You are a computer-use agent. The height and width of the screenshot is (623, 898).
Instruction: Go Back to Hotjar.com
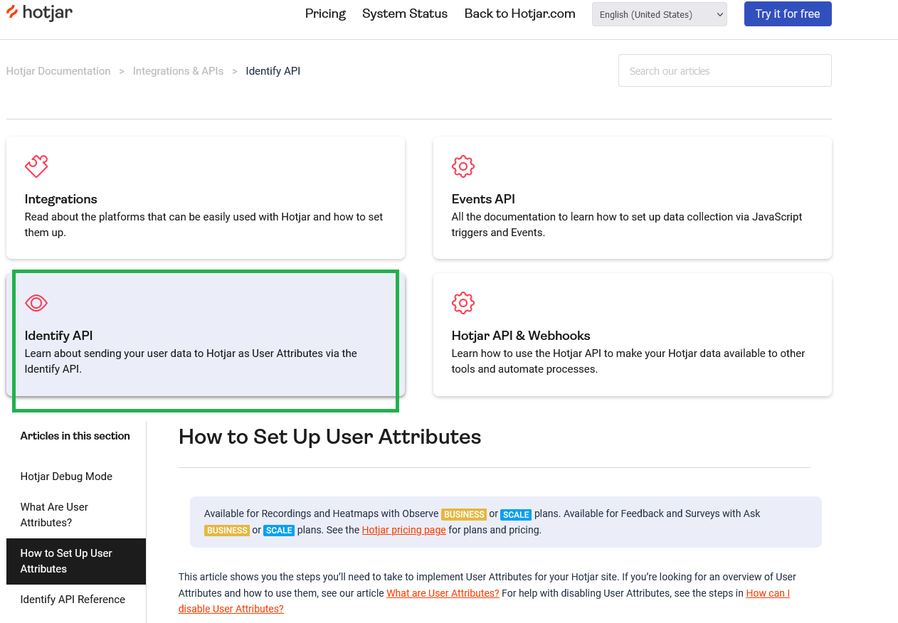(519, 14)
